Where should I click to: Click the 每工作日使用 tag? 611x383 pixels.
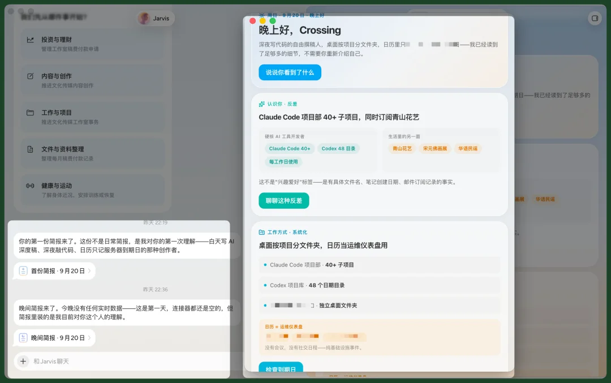[x=283, y=162]
